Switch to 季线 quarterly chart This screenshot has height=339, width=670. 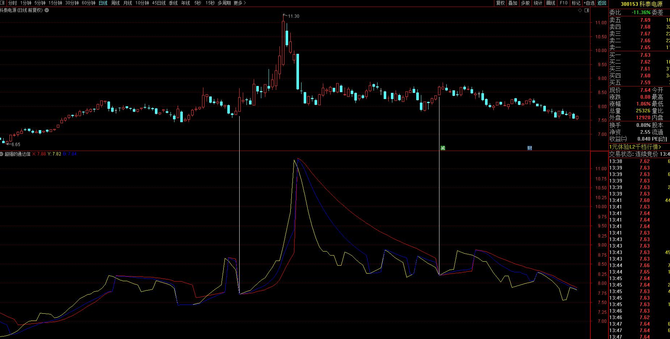click(173, 3)
